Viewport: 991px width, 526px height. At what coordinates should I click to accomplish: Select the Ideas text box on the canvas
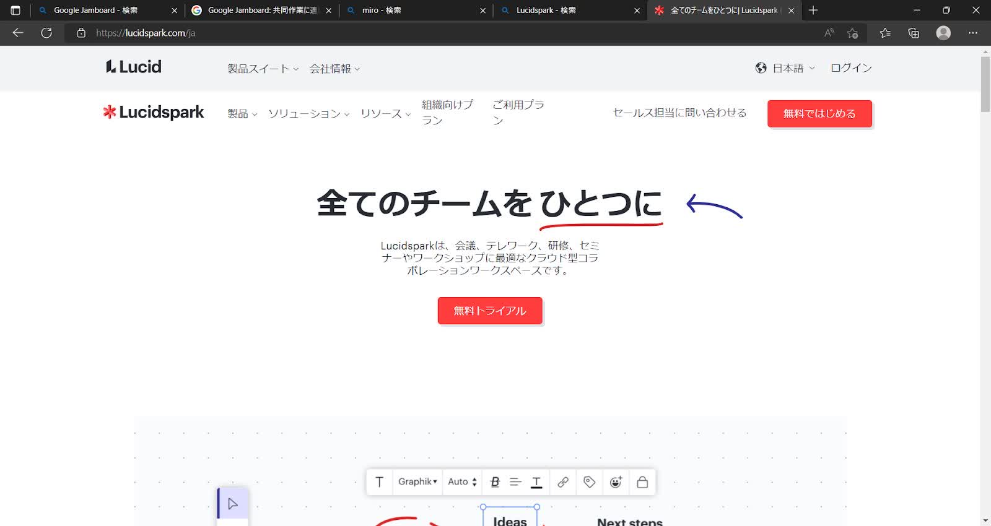pyautogui.click(x=510, y=517)
